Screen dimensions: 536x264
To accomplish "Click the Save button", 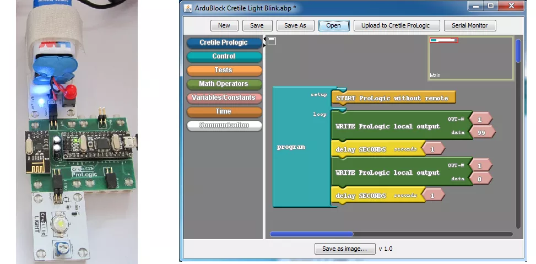I will [x=257, y=25].
